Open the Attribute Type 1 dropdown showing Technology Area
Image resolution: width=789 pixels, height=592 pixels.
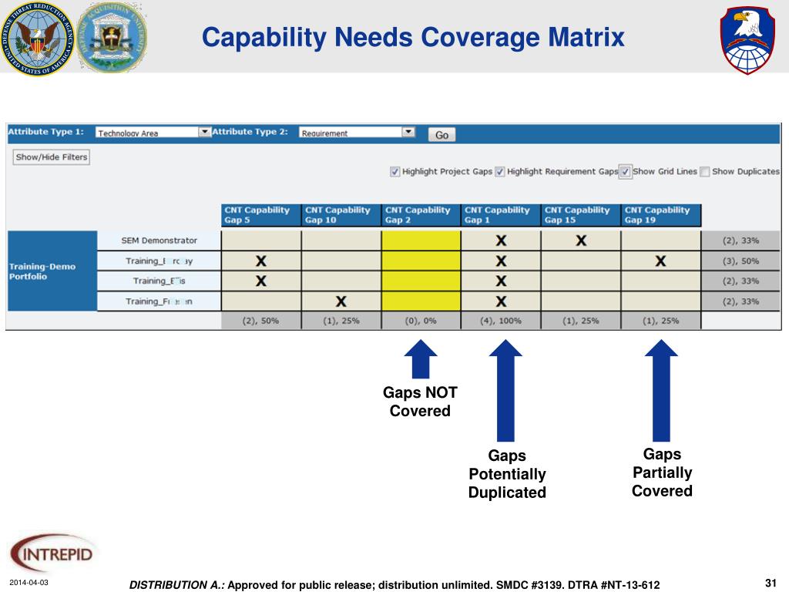point(153,133)
